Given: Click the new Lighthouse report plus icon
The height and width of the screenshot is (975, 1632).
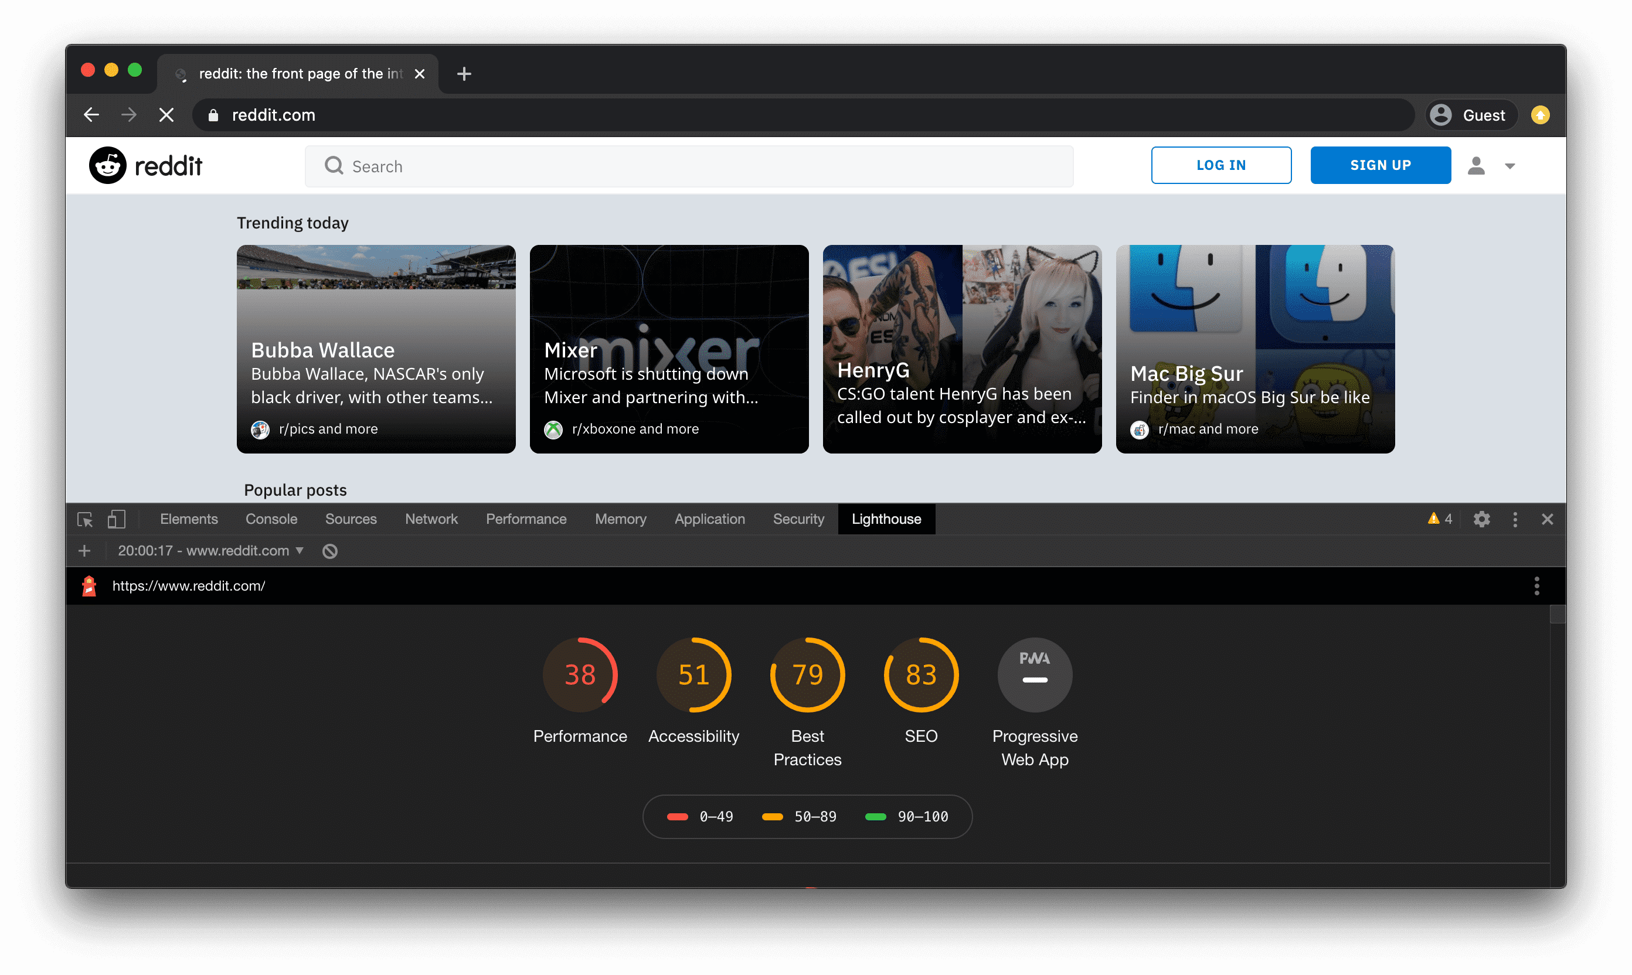Looking at the screenshot, I should coord(85,551).
